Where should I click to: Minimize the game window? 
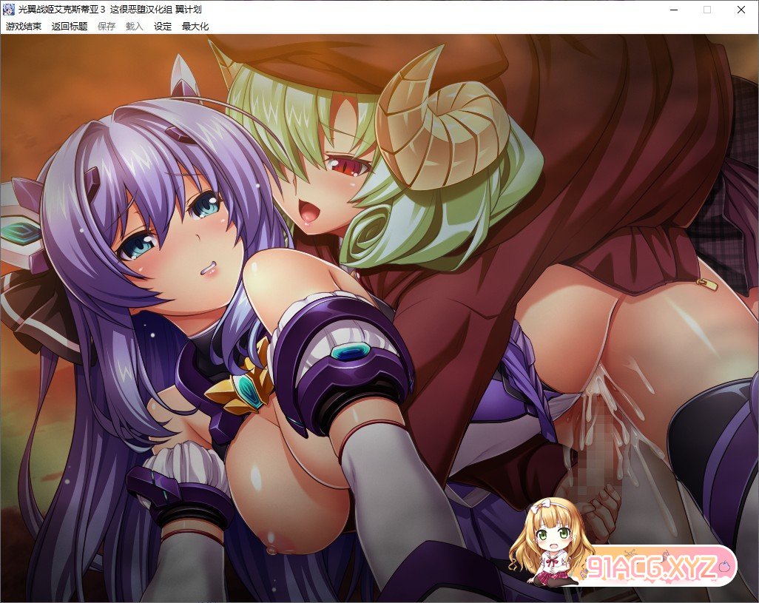[672, 10]
